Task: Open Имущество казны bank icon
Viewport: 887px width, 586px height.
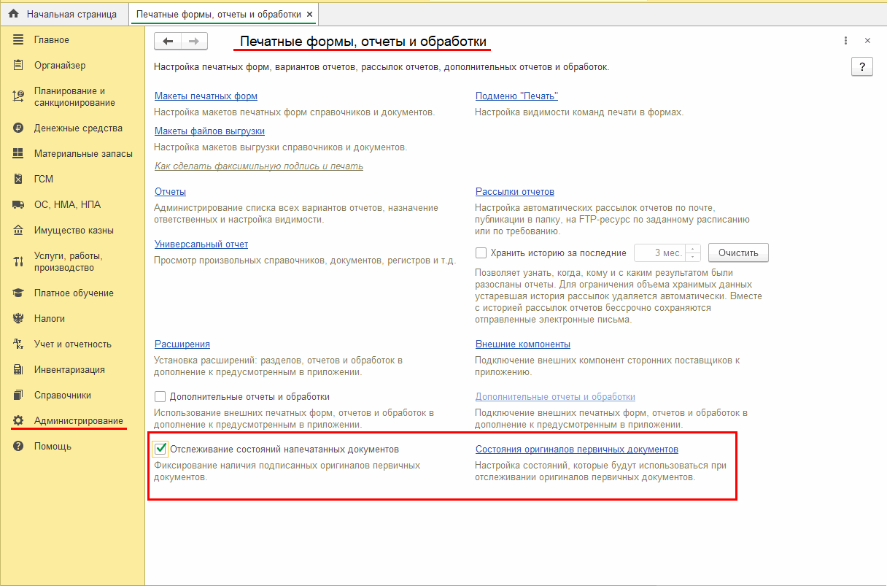Action: [x=18, y=230]
